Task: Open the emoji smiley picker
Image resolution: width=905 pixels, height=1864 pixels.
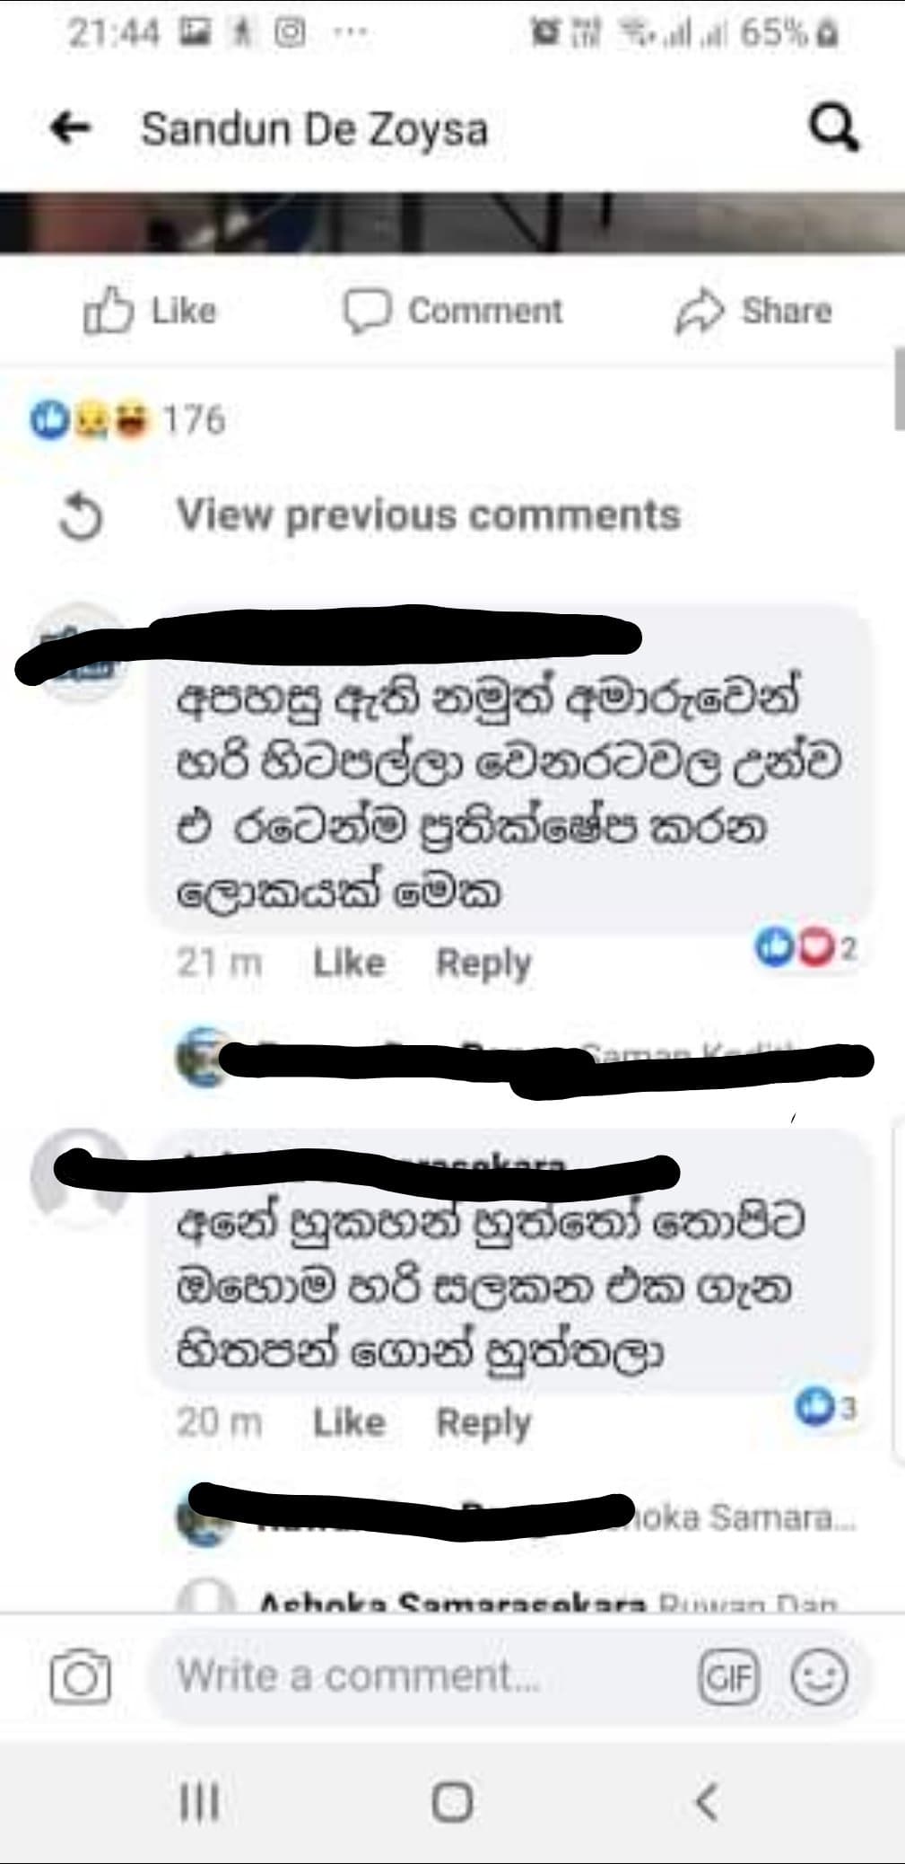Action: 818,1676
